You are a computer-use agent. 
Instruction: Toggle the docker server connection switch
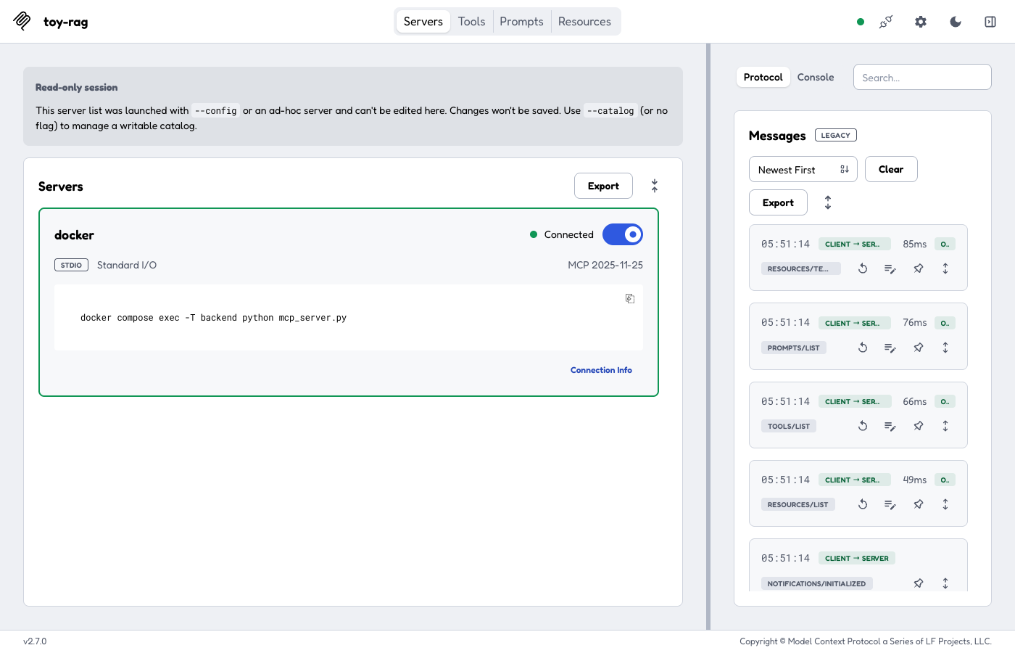coord(623,234)
